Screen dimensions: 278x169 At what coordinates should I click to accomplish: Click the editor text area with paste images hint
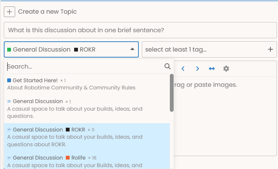coord(225,116)
